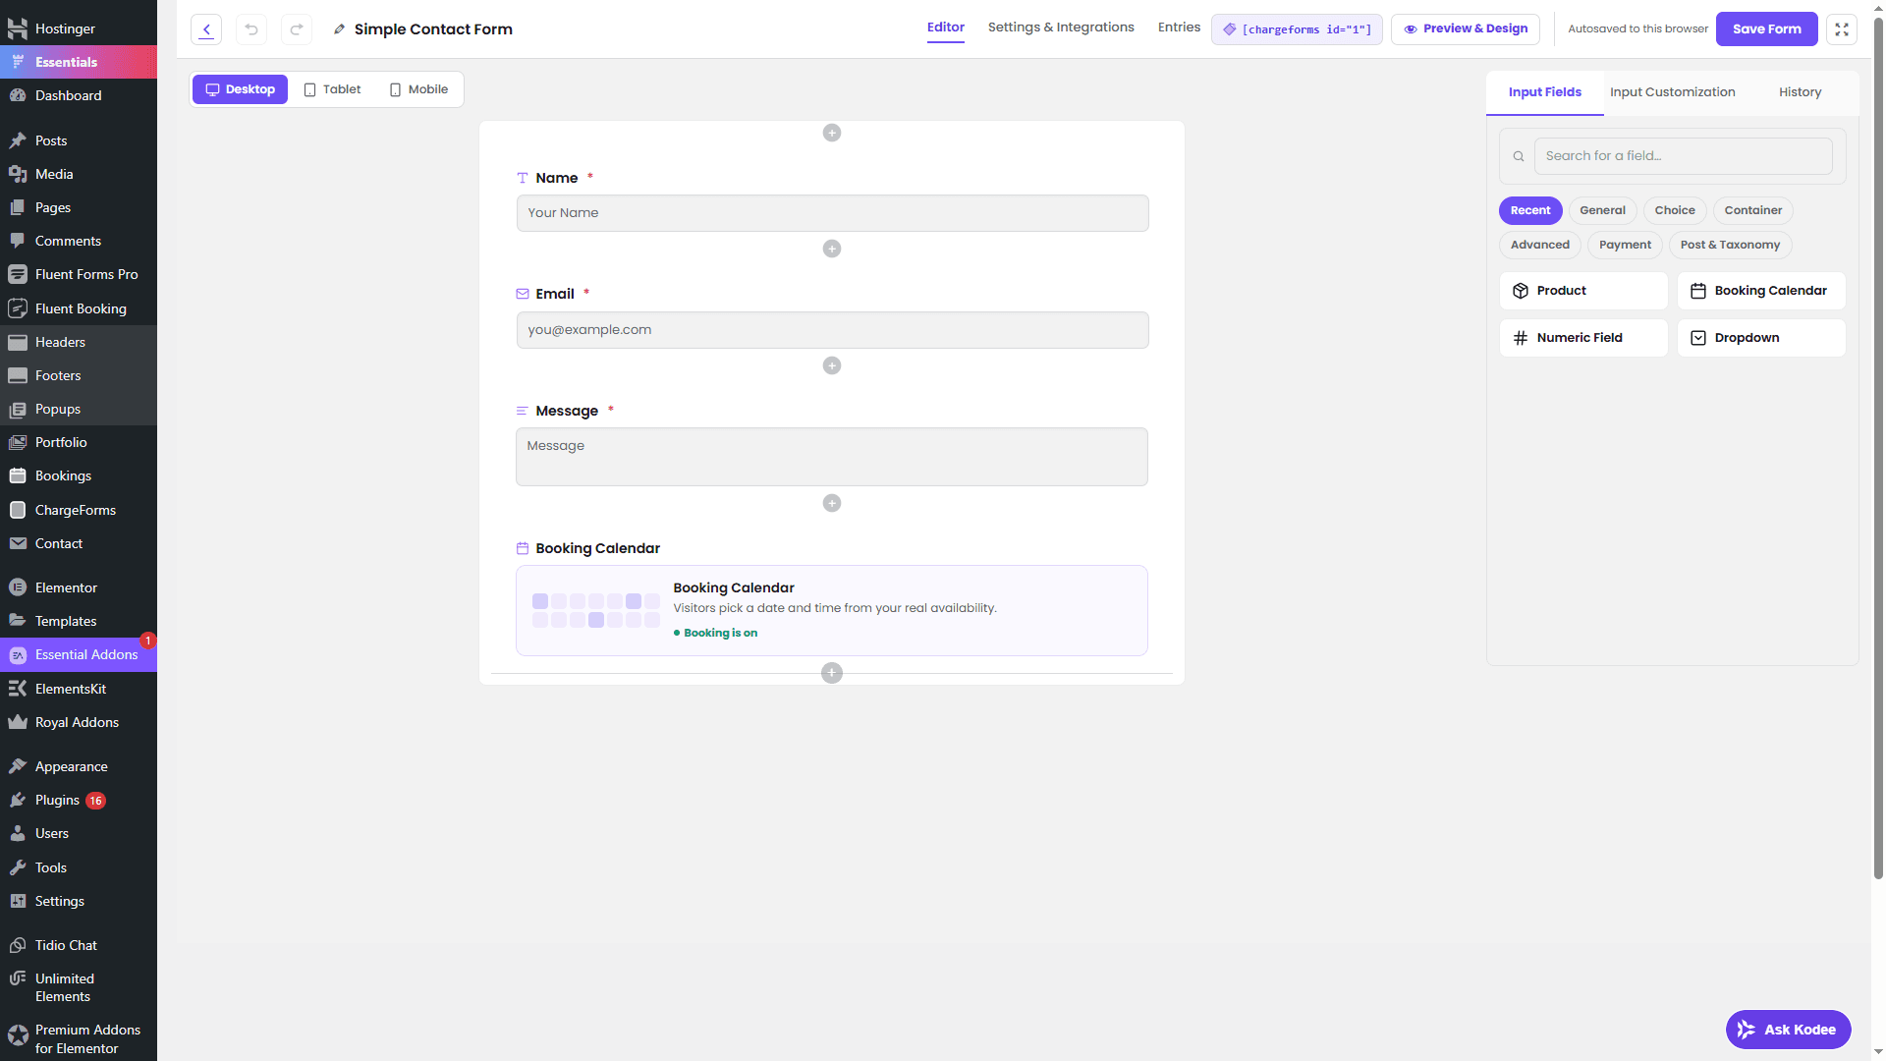Filter fields by Container category
The width and height of the screenshot is (1886, 1061).
pyautogui.click(x=1753, y=210)
